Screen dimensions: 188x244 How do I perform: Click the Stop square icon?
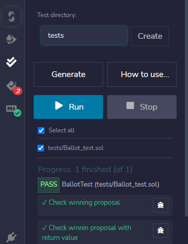pos(130,105)
